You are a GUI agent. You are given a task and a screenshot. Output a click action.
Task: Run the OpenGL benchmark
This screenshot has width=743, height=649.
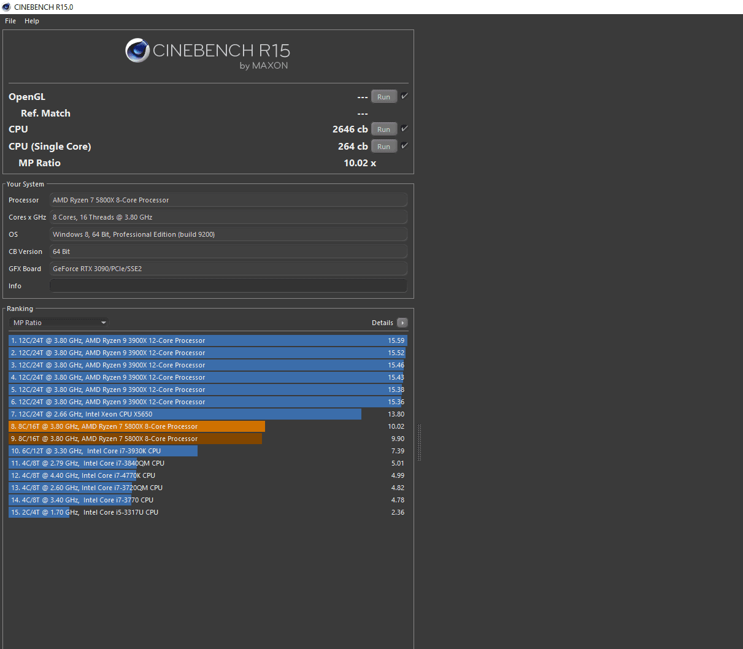click(384, 97)
